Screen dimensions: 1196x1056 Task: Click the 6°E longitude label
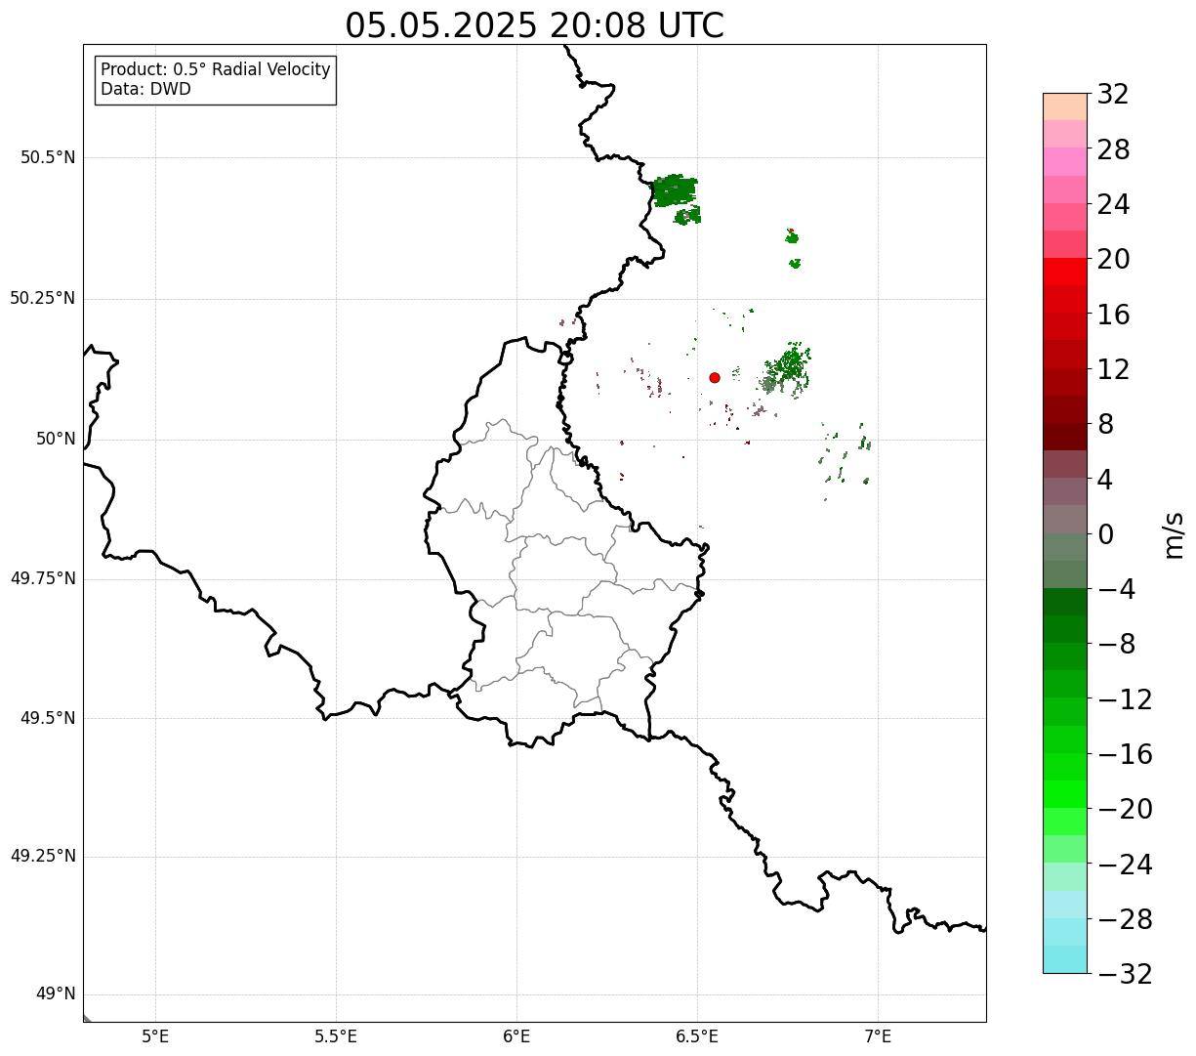516,1036
